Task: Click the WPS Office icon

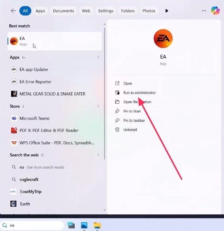Action: [x=14, y=143]
